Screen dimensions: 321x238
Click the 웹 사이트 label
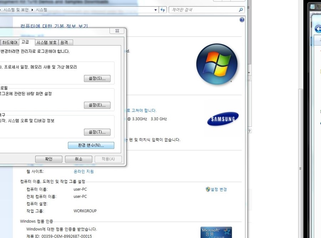pos(35,171)
